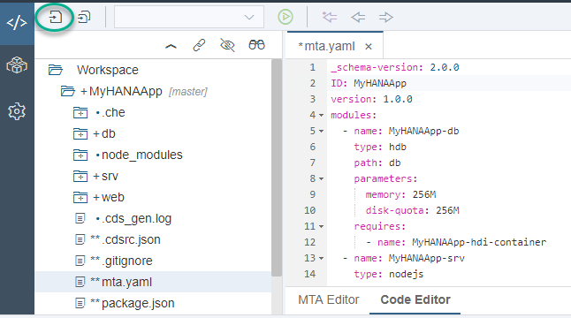The image size is (571, 318).
Task: Open the run configuration dropdown
Action: pyautogui.click(x=189, y=17)
